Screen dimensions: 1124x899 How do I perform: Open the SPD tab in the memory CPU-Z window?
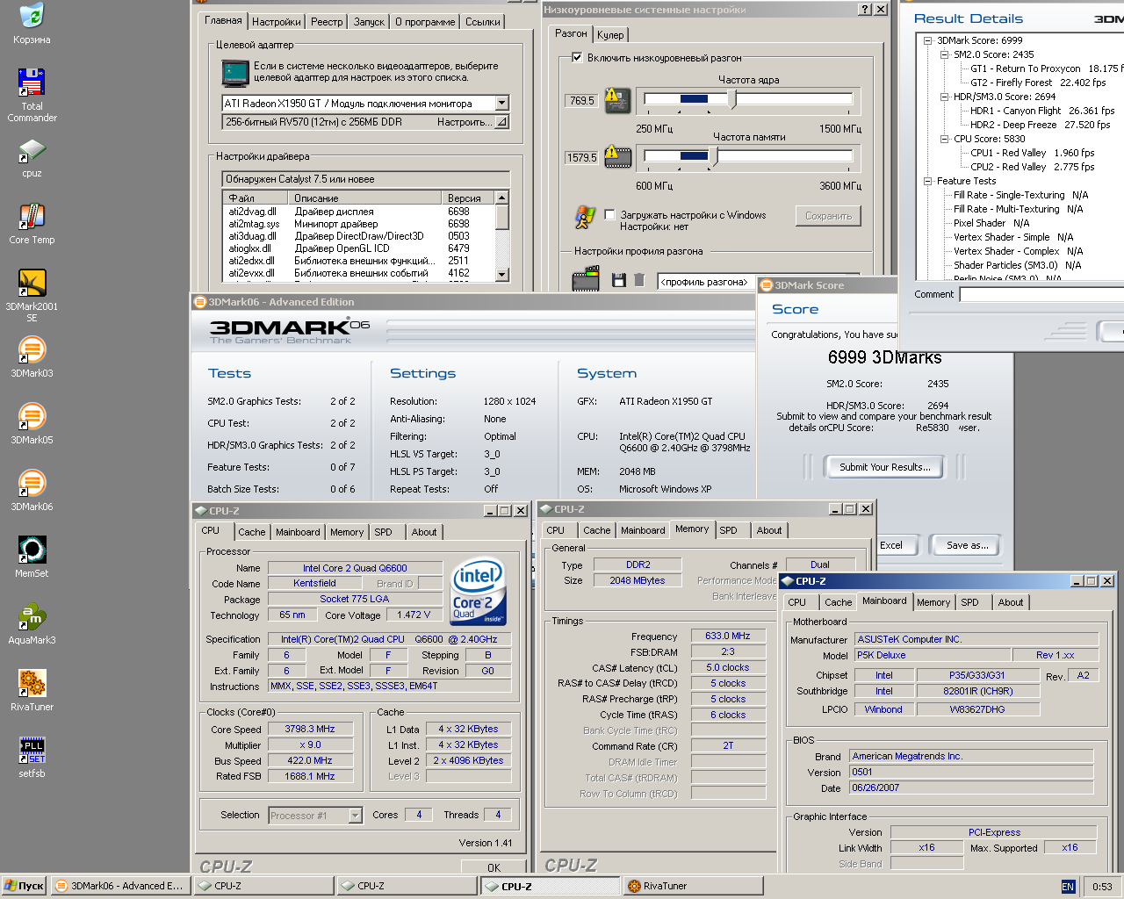click(728, 530)
